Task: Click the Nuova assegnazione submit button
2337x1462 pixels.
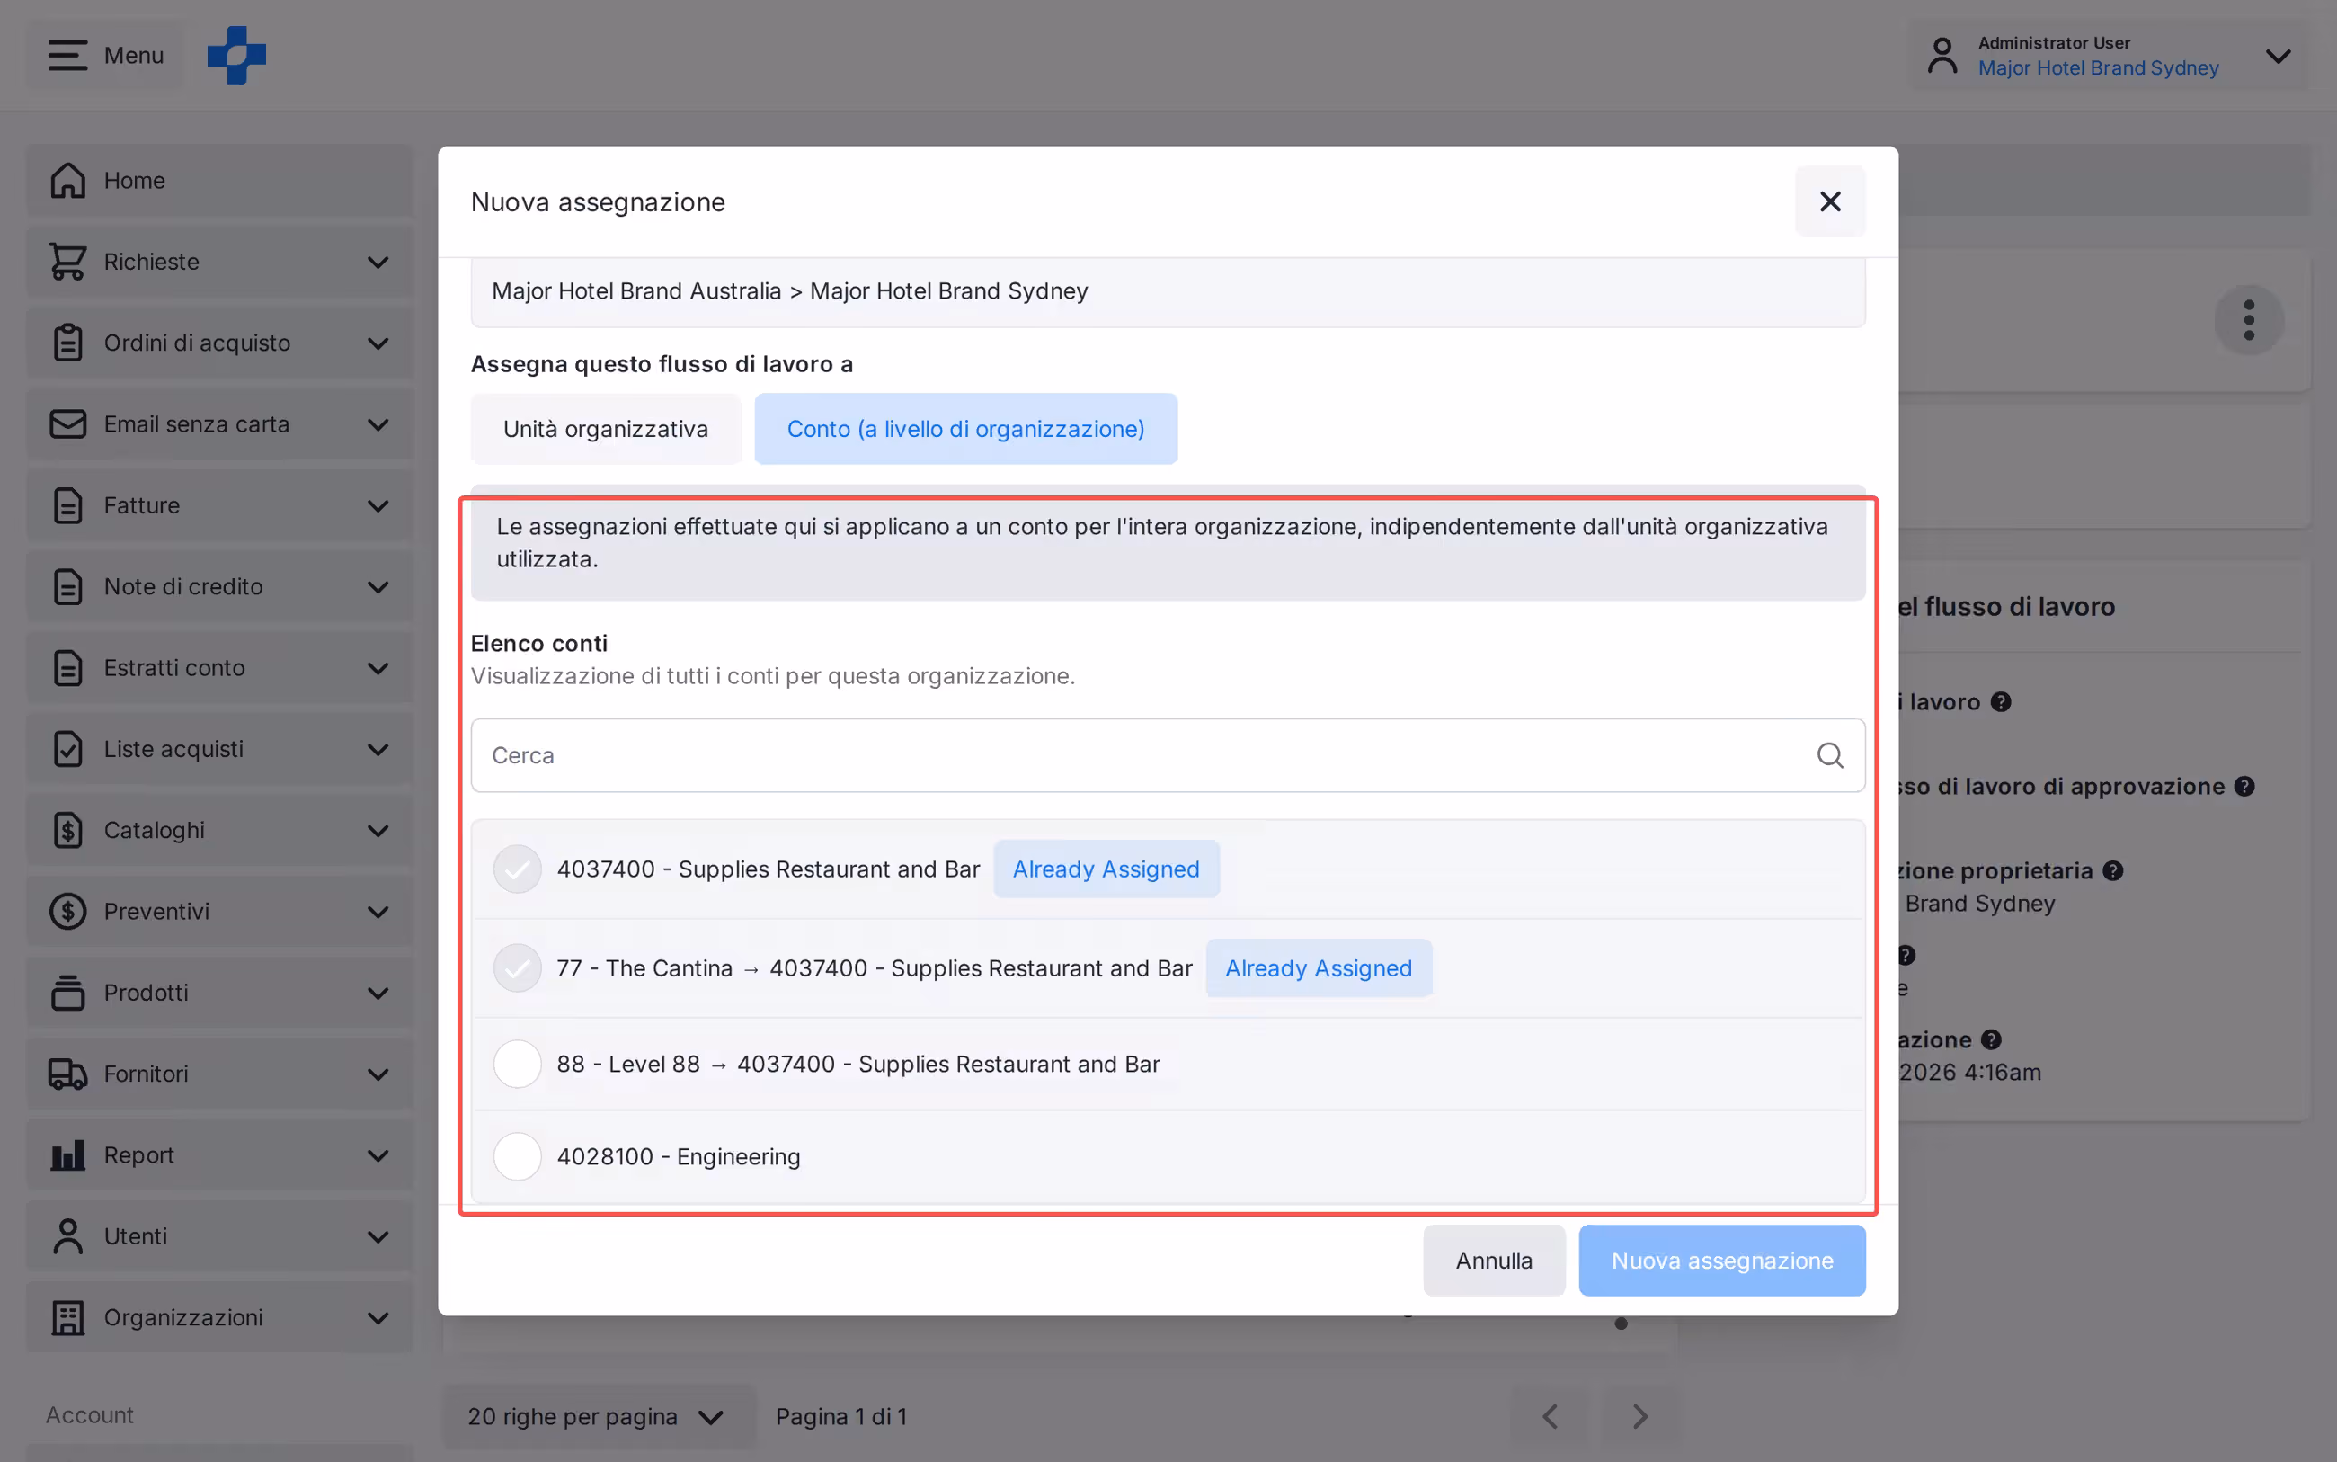Action: [x=1721, y=1260]
